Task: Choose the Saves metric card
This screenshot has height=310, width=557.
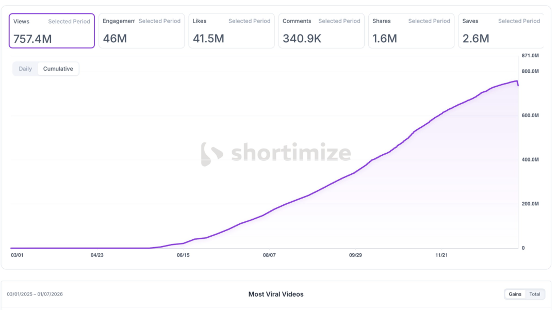Action: (x=501, y=31)
